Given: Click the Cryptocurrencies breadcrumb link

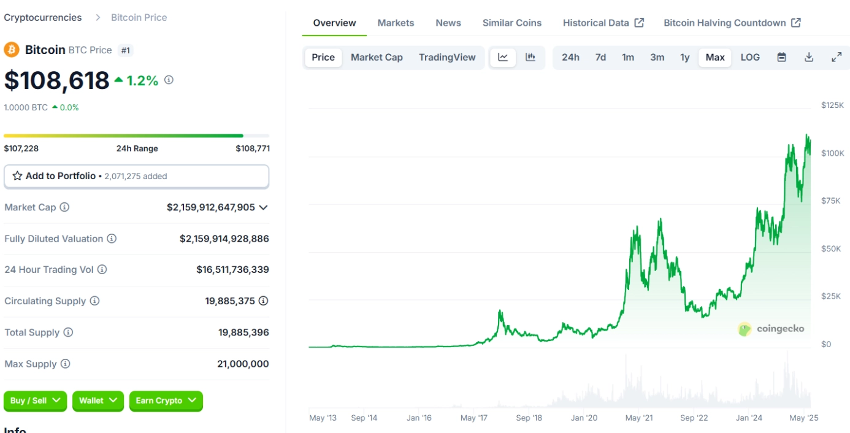Looking at the screenshot, I should 43,17.
